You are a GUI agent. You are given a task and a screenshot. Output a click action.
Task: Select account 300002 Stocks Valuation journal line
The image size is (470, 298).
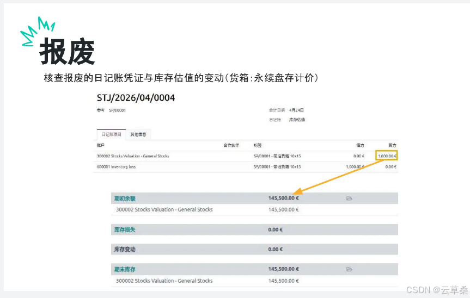pyautogui.click(x=133, y=156)
